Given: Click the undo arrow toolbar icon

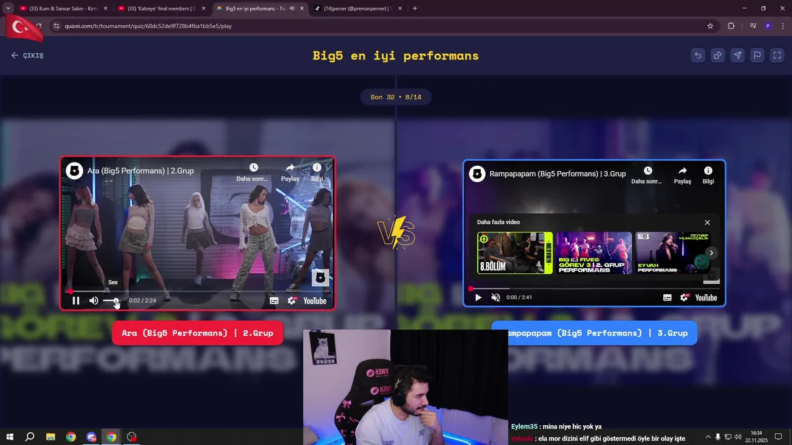Looking at the screenshot, I should point(698,55).
